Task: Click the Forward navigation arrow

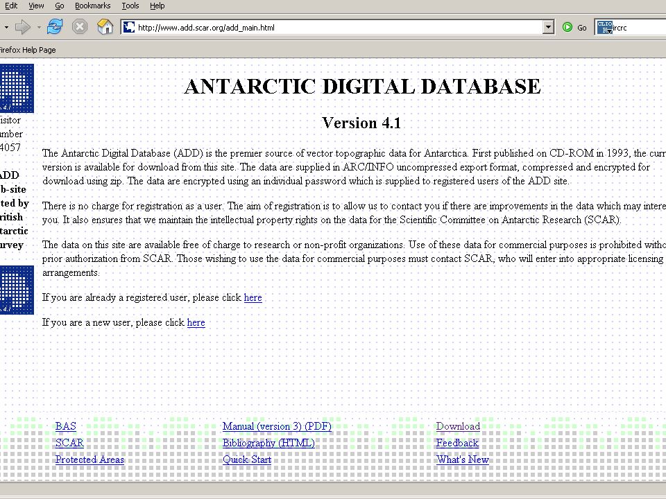Action: pyautogui.click(x=22, y=27)
